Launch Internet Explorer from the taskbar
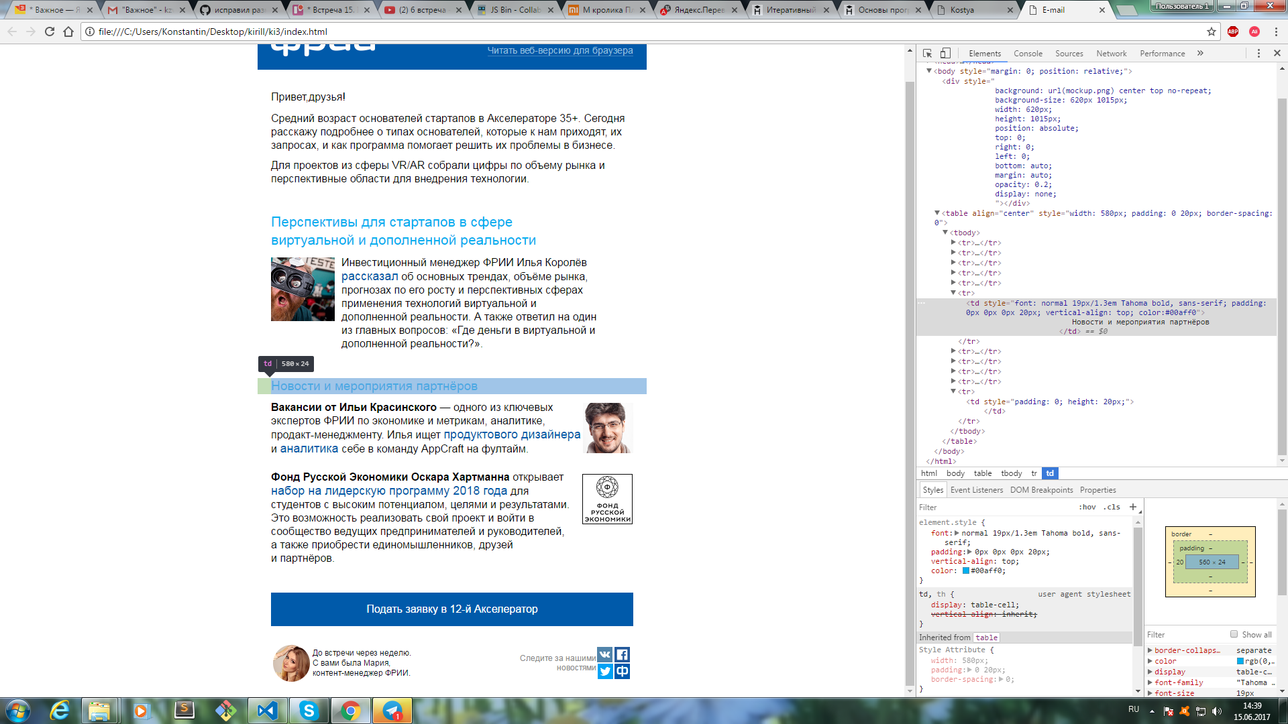 click(x=60, y=711)
